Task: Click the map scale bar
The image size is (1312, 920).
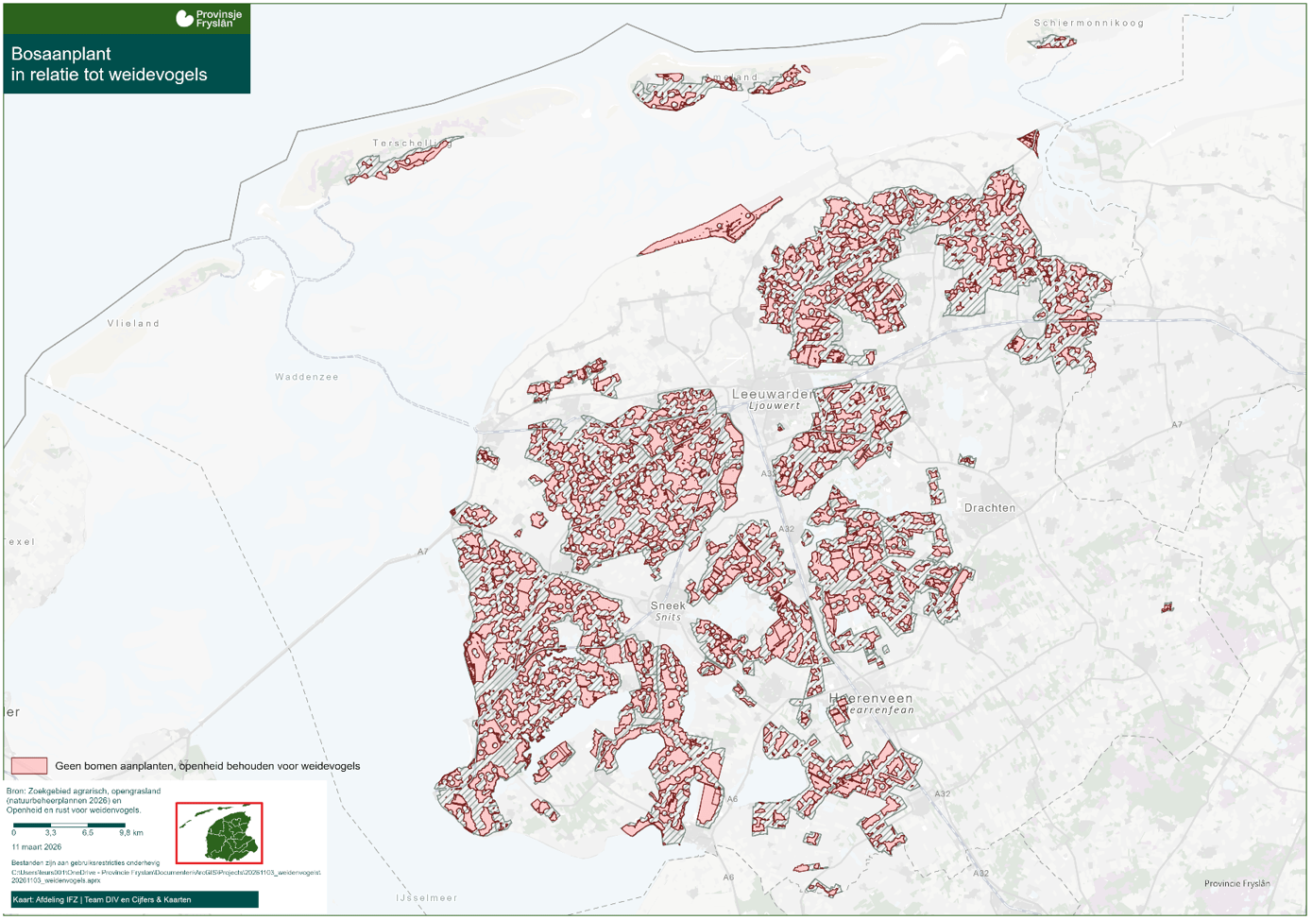Action: click(69, 826)
